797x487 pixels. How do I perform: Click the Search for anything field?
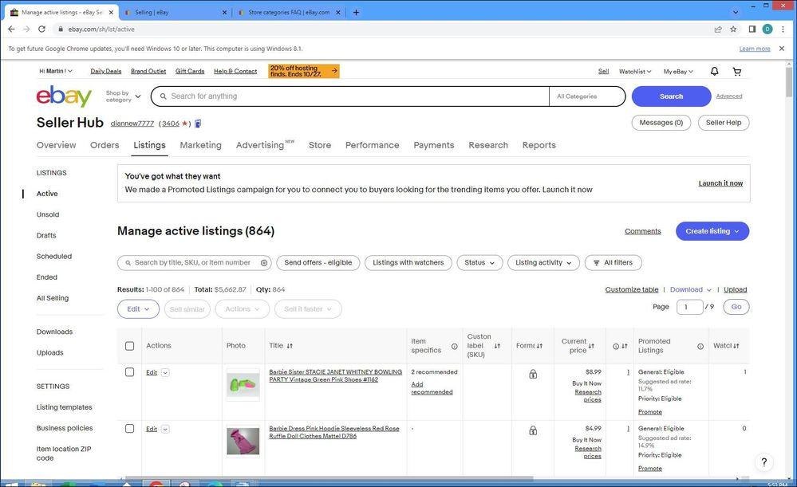click(351, 96)
